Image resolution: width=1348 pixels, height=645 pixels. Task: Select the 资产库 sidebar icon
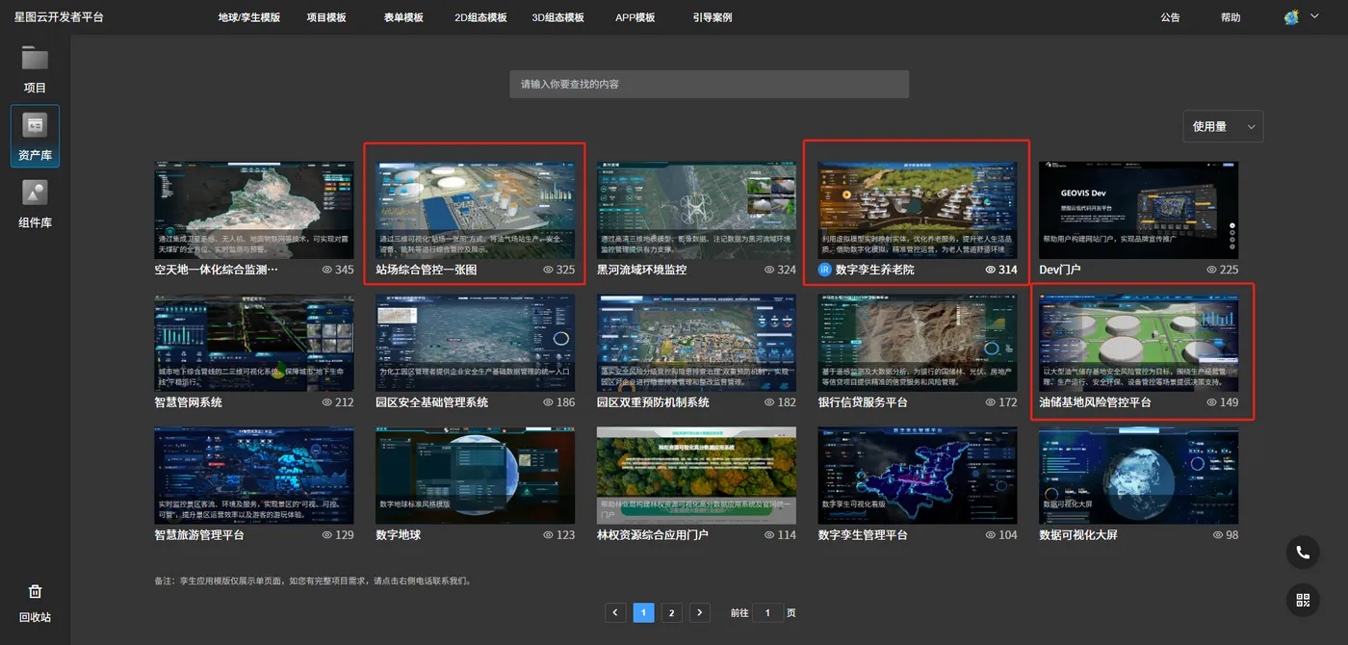[35, 126]
